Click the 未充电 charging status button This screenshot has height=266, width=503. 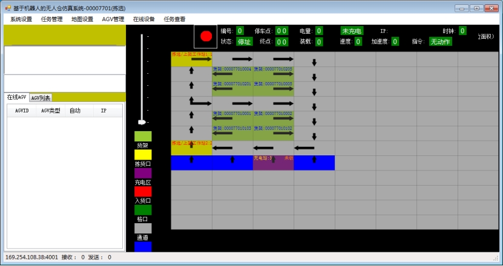[x=352, y=31]
